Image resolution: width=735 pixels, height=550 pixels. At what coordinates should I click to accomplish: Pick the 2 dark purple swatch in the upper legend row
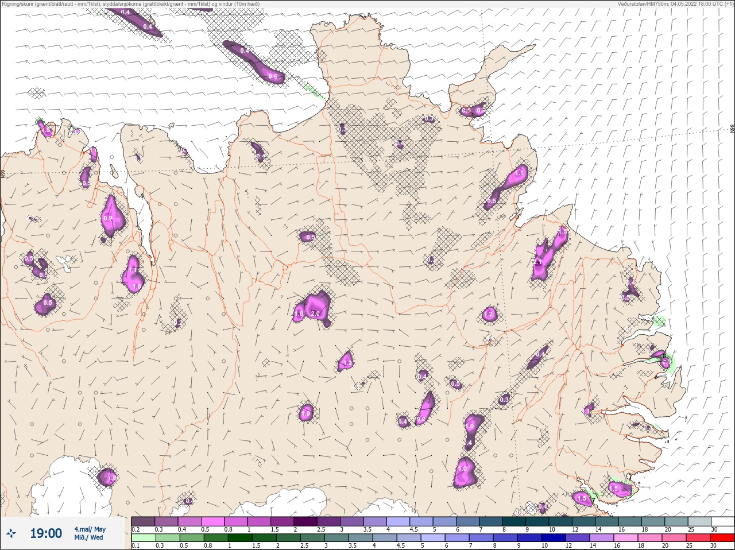[307, 522]
